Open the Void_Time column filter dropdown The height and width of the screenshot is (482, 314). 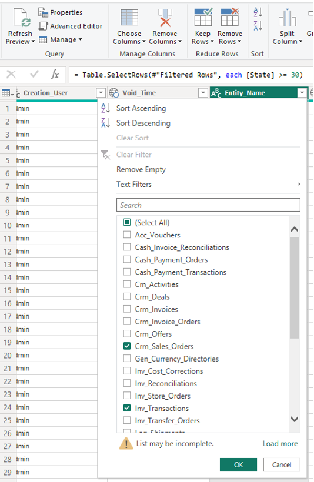click(x=203, y=93)
